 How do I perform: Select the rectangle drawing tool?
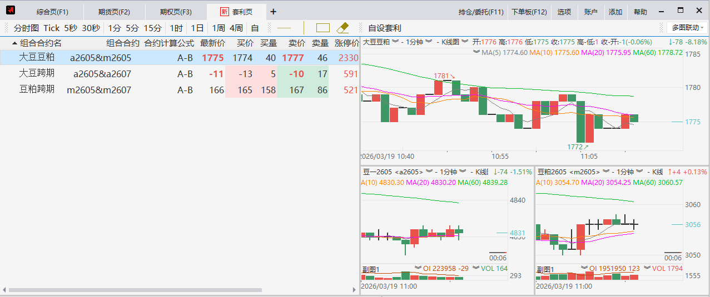pyautogui.click(x=323, y=28)
